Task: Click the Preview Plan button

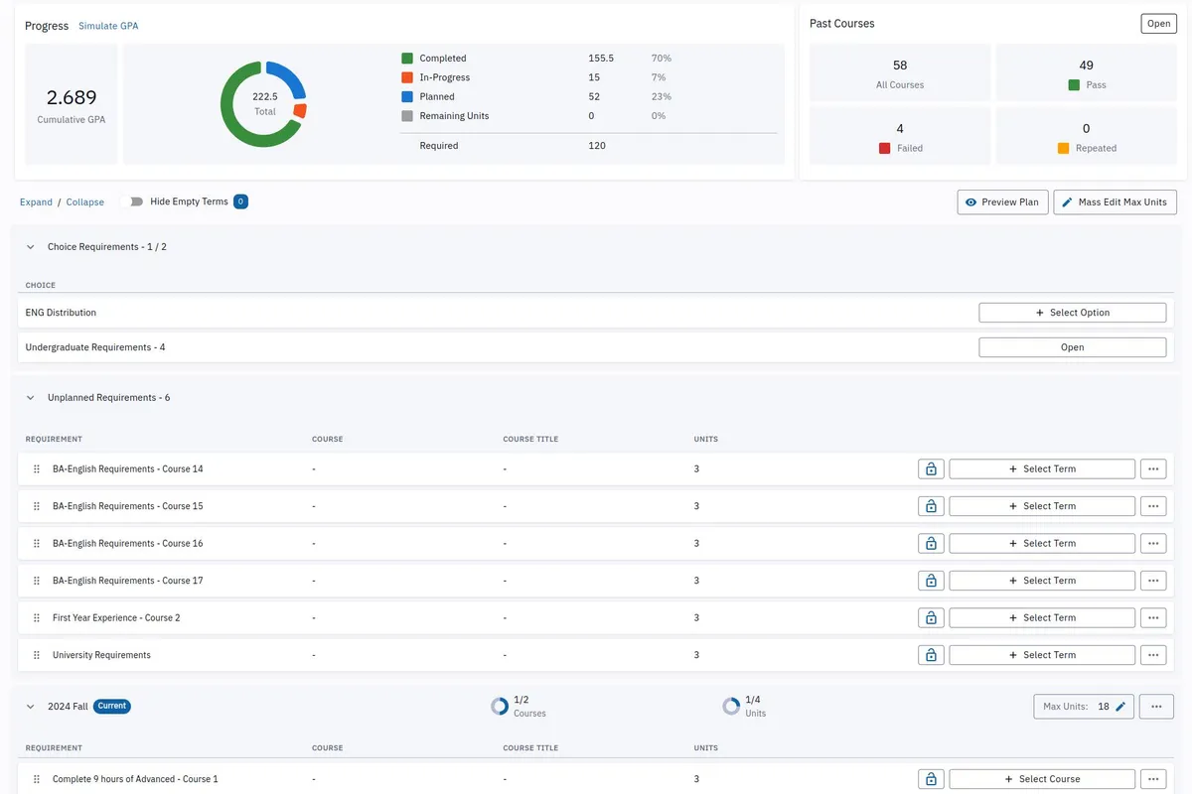Action: [1002, 202]
